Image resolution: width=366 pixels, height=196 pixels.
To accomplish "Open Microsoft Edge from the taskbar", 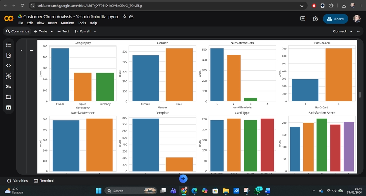I will pyautogui.click(x=194, y=191).
